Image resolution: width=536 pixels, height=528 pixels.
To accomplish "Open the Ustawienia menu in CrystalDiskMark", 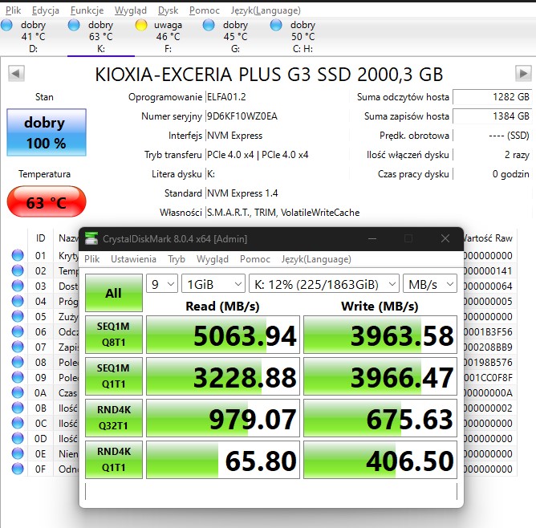I will [x=133, y=259].
